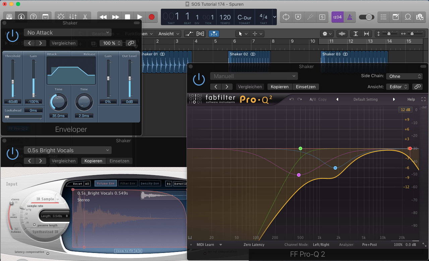Click the metronome icon
The width and height of the screenshot is (429, 261).
[350, 17]
